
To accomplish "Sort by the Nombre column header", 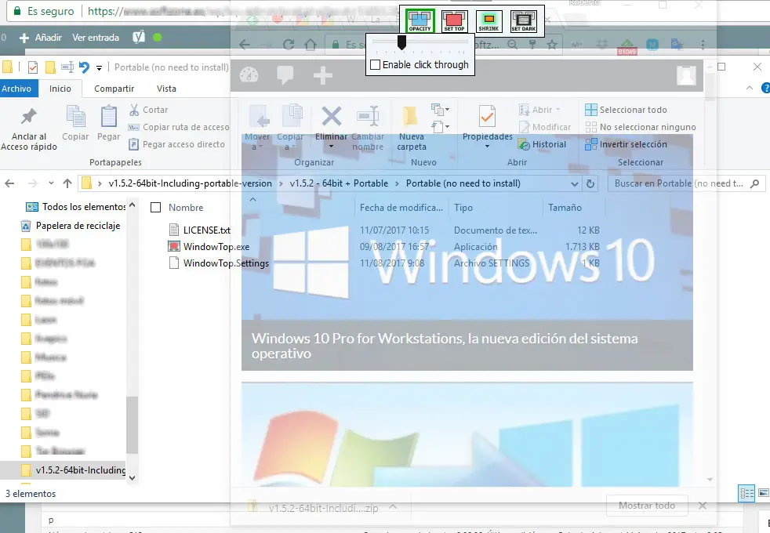I will click(x=186, y=208).
